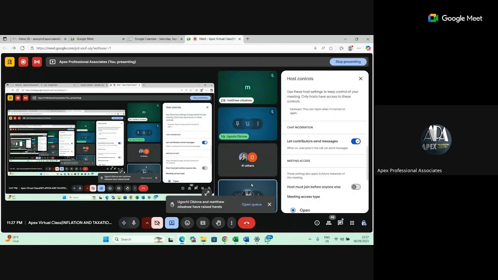Image resolution: width=498 pixels, height=280 pixels.
Task: Show the people list icon
Action: coord(329,223)
